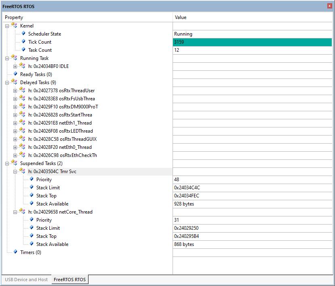
Task: Select netCore_Thread priority value 31
Action: click(x=252, y=220)
